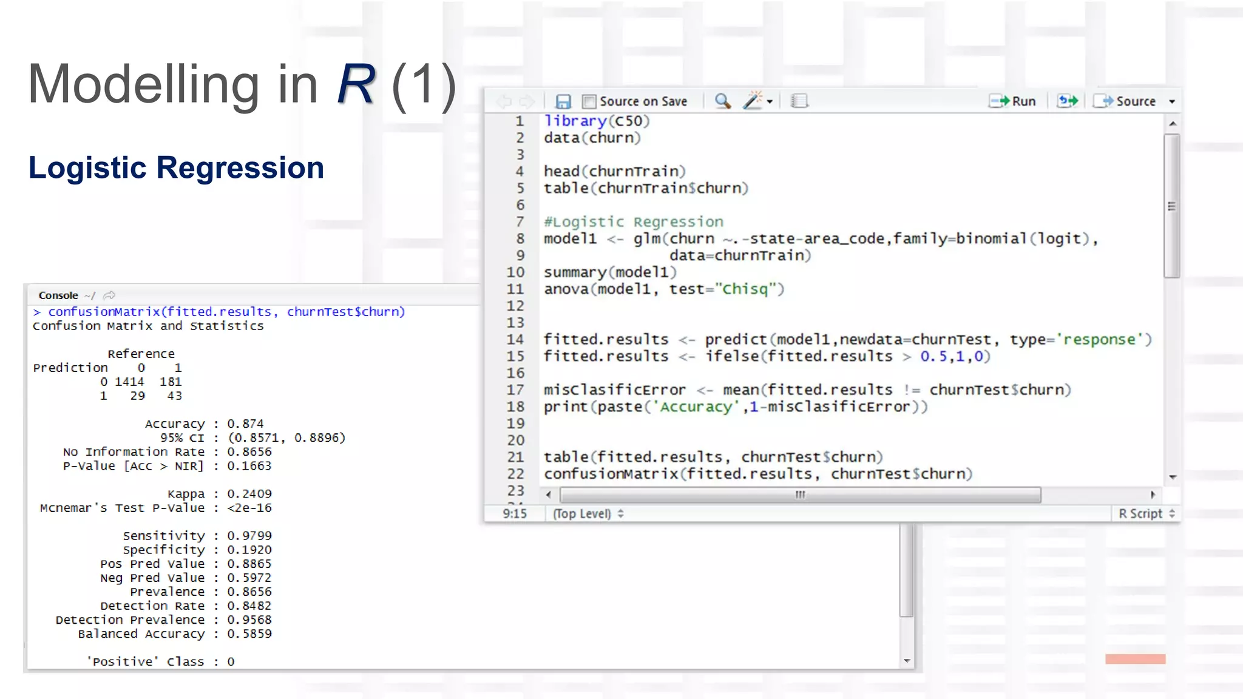Click the summary(model1) code line

tap(611, 272)
